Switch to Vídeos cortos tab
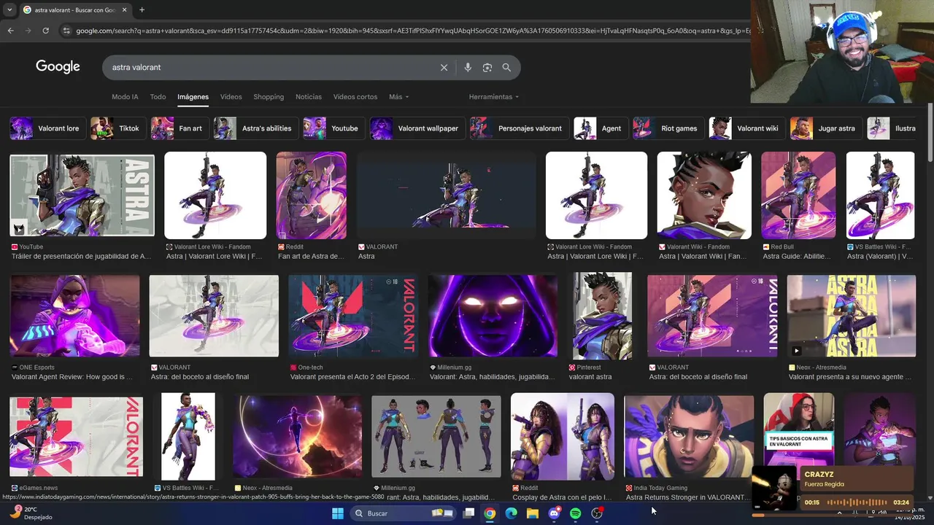934x525 pixels. pyautogui.click(x=355, y=97)
